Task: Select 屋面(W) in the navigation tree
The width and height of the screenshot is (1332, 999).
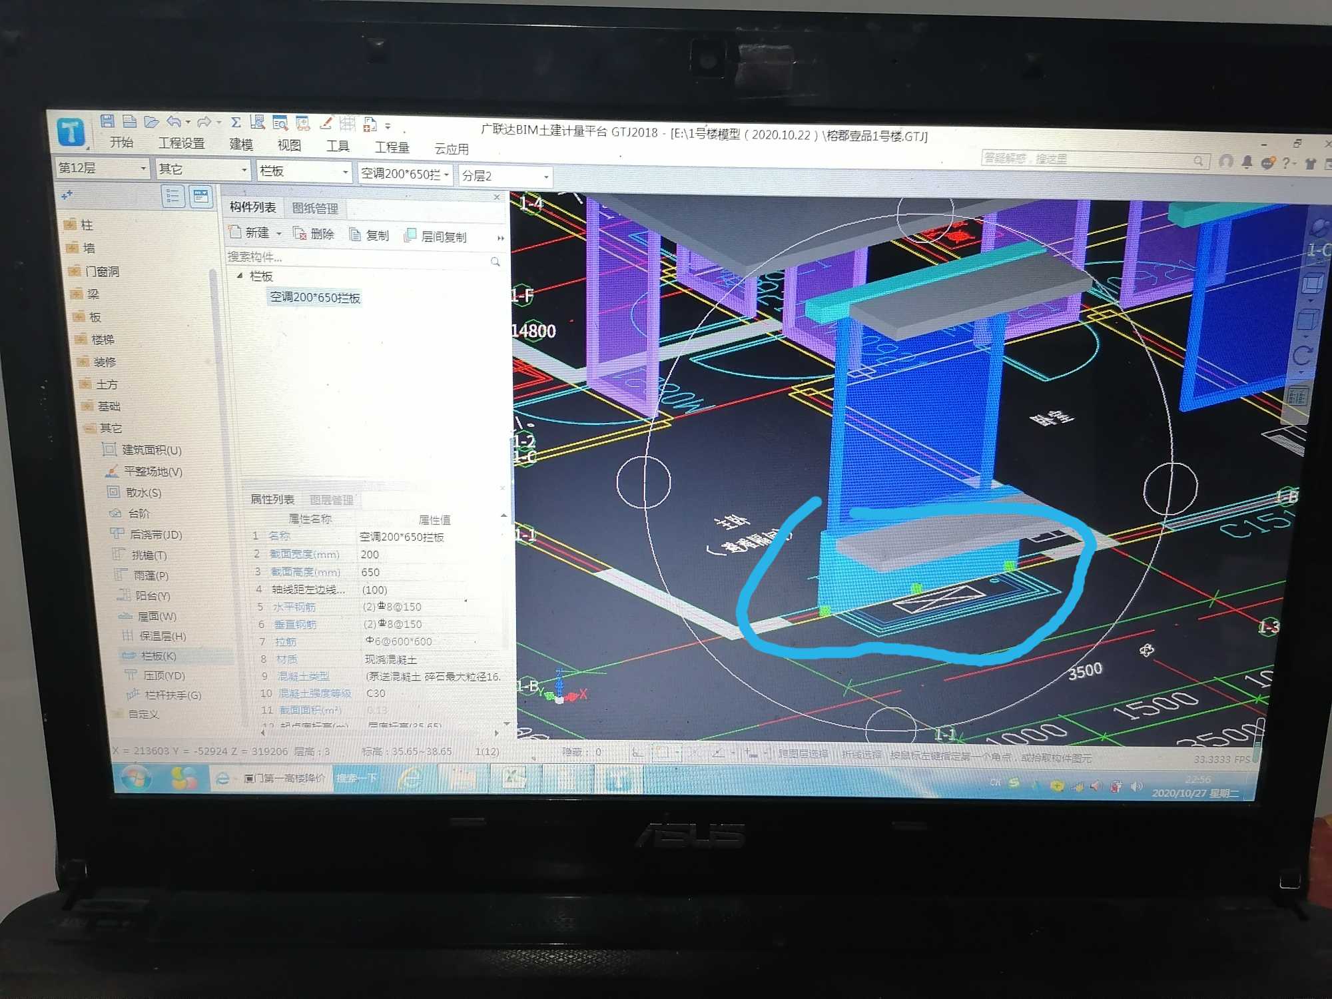Action: pyautogui.click(x=148, y=616)
